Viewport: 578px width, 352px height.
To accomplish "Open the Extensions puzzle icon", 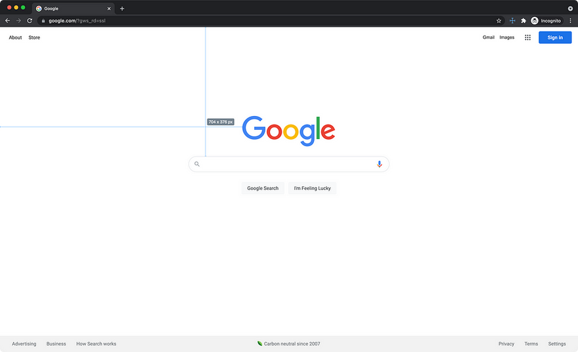I will pyautogui.click(x=523, y=20).
